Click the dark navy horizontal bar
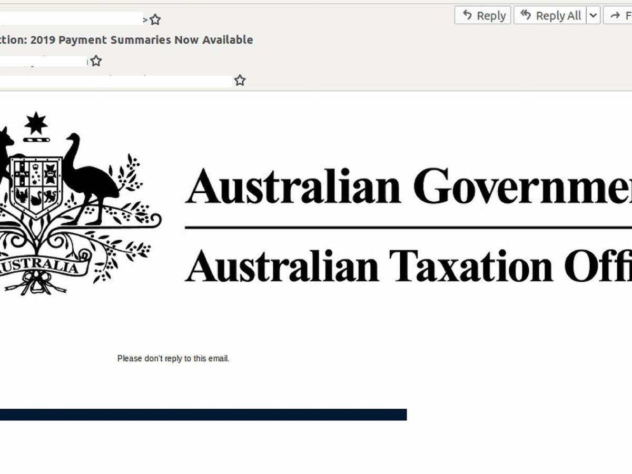632x474 pixels. [x=203, y=414]
